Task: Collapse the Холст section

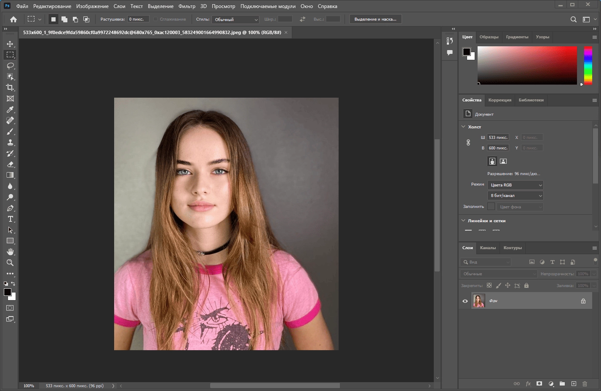Action: pos(463,127)
